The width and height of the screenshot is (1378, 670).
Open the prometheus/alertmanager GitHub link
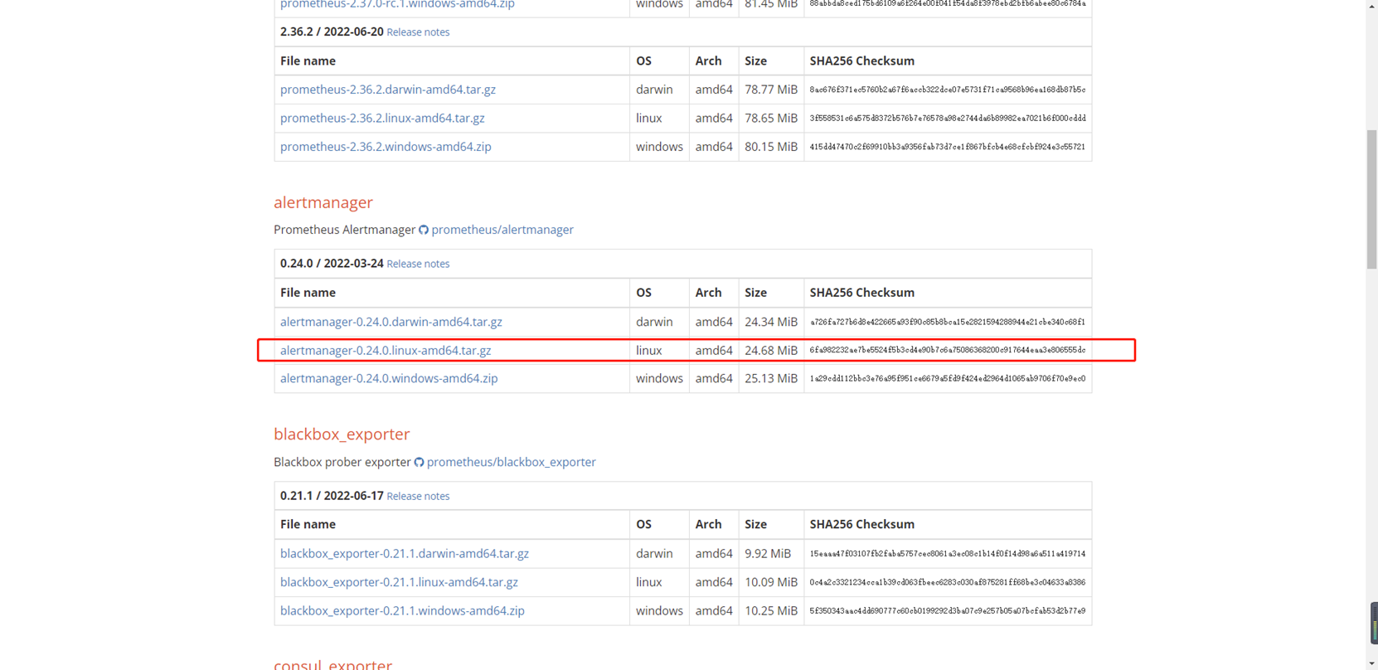point(502,230)
